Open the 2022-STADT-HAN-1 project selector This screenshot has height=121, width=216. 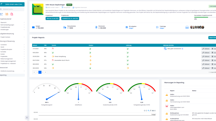coord(12,4)
